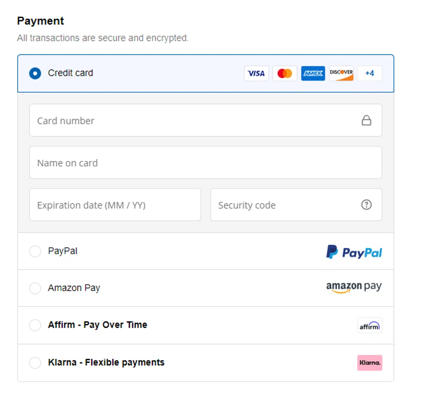Image resolution: width=421 pixels, height=399 pixels.
Task: Select the Credit card payment option
Action: [36, 73]
